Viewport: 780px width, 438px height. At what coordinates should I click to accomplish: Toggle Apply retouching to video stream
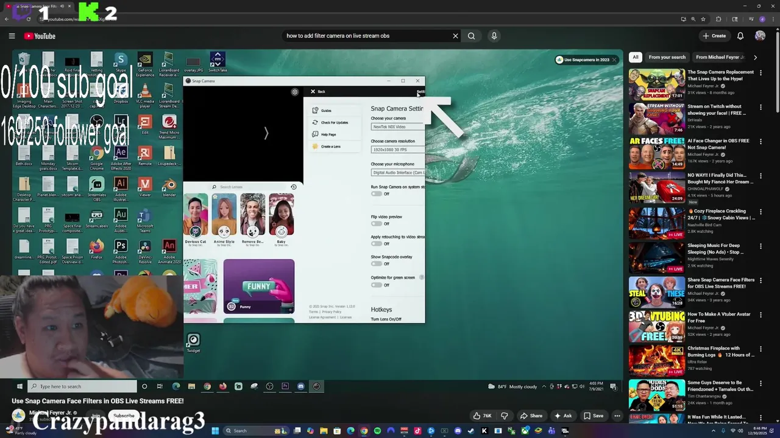coord(377,244)
